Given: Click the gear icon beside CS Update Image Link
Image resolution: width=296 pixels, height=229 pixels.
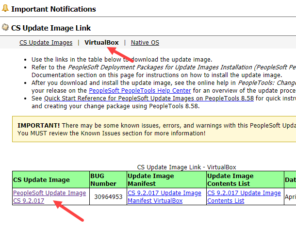Looking at the screenshot, I should [x=5, y=27].
